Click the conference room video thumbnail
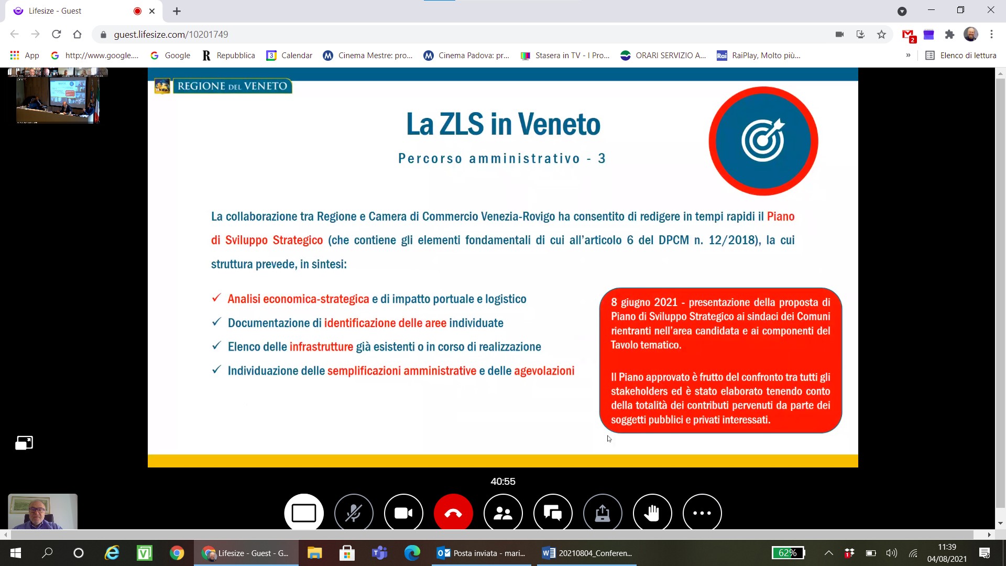 [58, 100]
